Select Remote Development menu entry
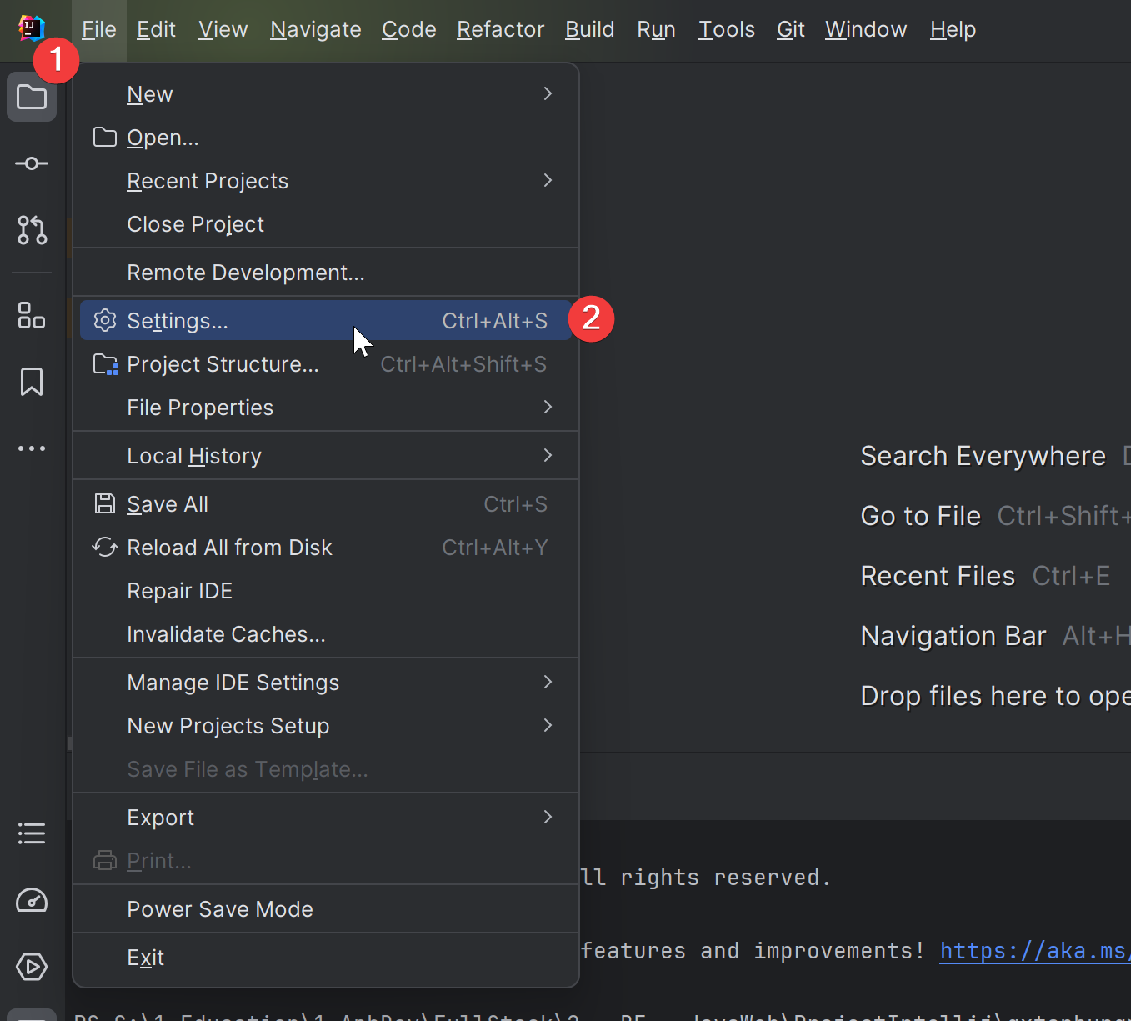 [x=326, y=272]
